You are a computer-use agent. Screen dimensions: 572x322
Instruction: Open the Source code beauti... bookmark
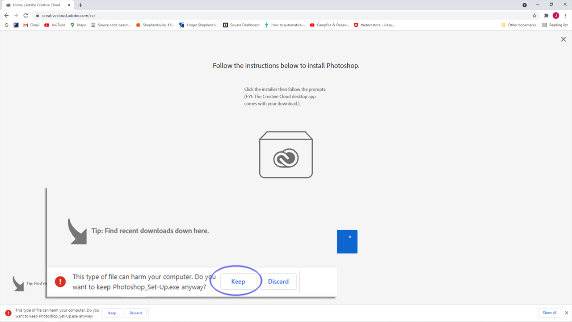point(111,25)
